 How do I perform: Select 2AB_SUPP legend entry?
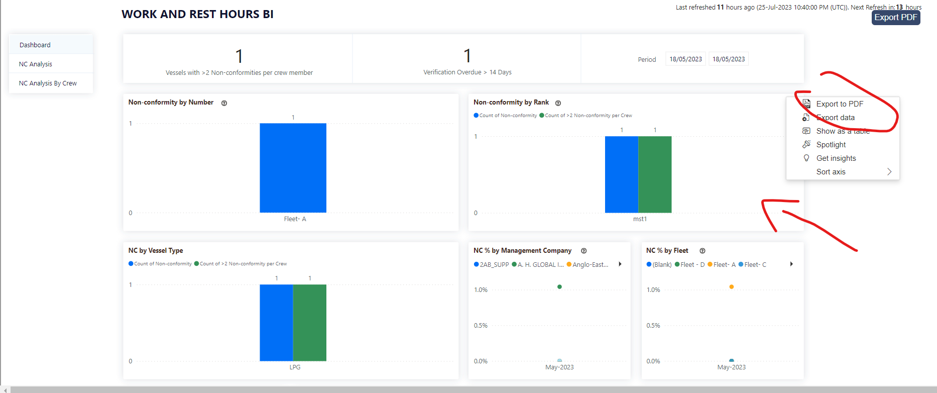point(492,264)
